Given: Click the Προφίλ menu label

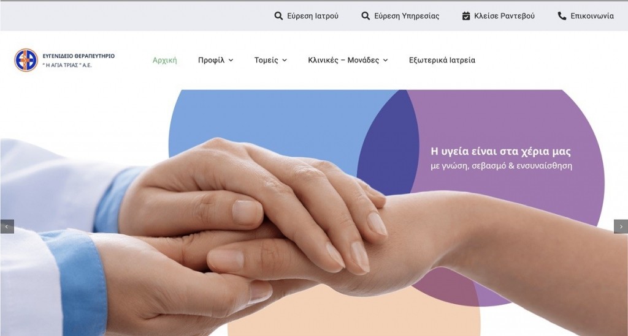Looking at the screenshot, I should pyautogui.click(x=211, y=61).
